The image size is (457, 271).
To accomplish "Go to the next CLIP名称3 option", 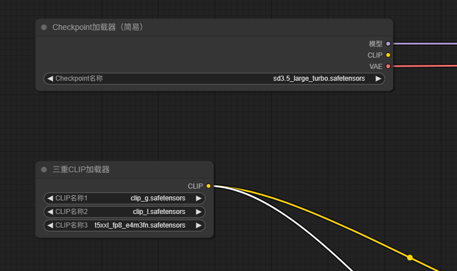I will 199,225.
